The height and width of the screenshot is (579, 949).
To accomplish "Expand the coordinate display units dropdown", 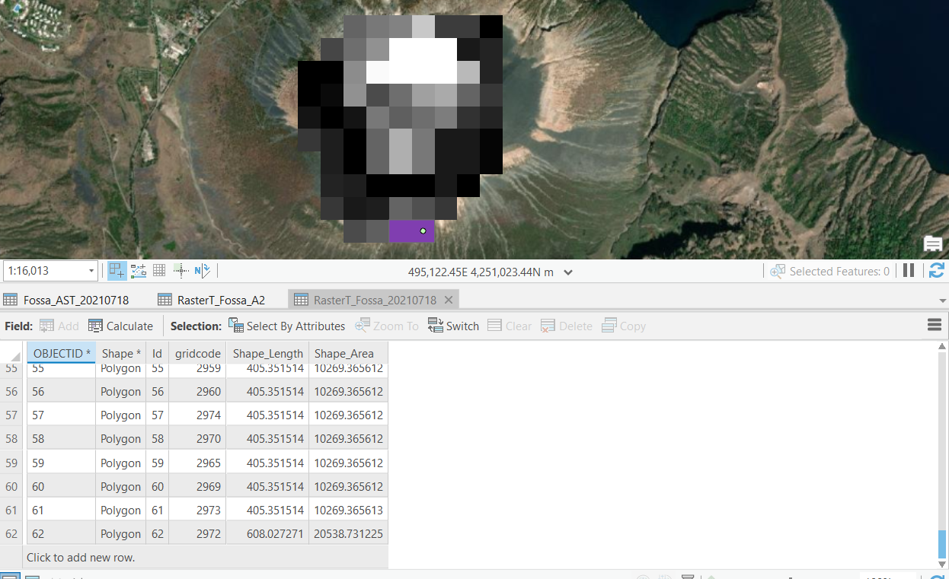I will [x=567, y=272].
